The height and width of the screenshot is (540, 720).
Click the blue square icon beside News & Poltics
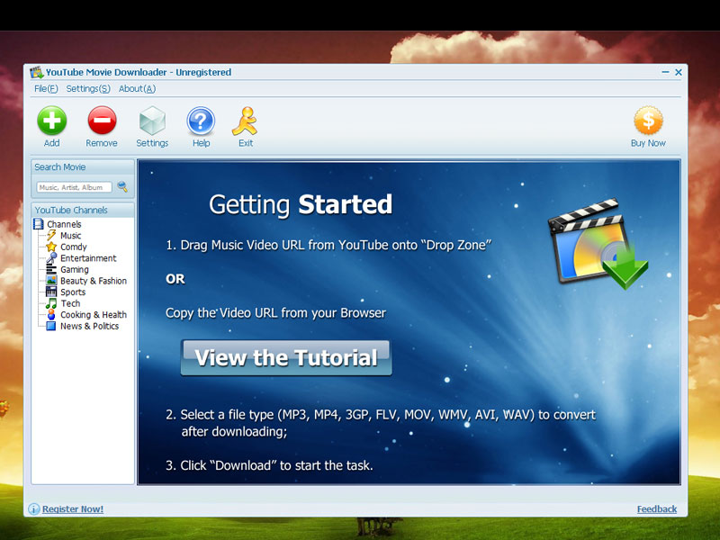click(51, 326)
